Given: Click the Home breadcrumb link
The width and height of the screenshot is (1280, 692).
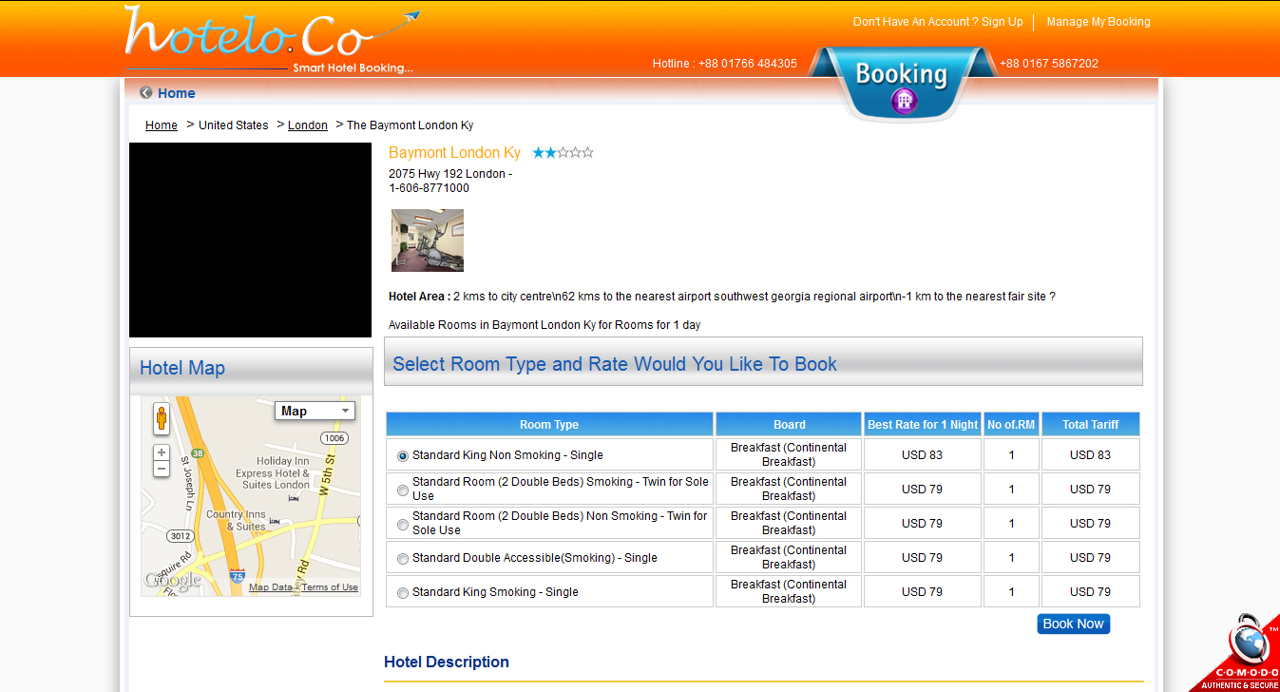Looking at the screenshot, I should coord(162,125).
